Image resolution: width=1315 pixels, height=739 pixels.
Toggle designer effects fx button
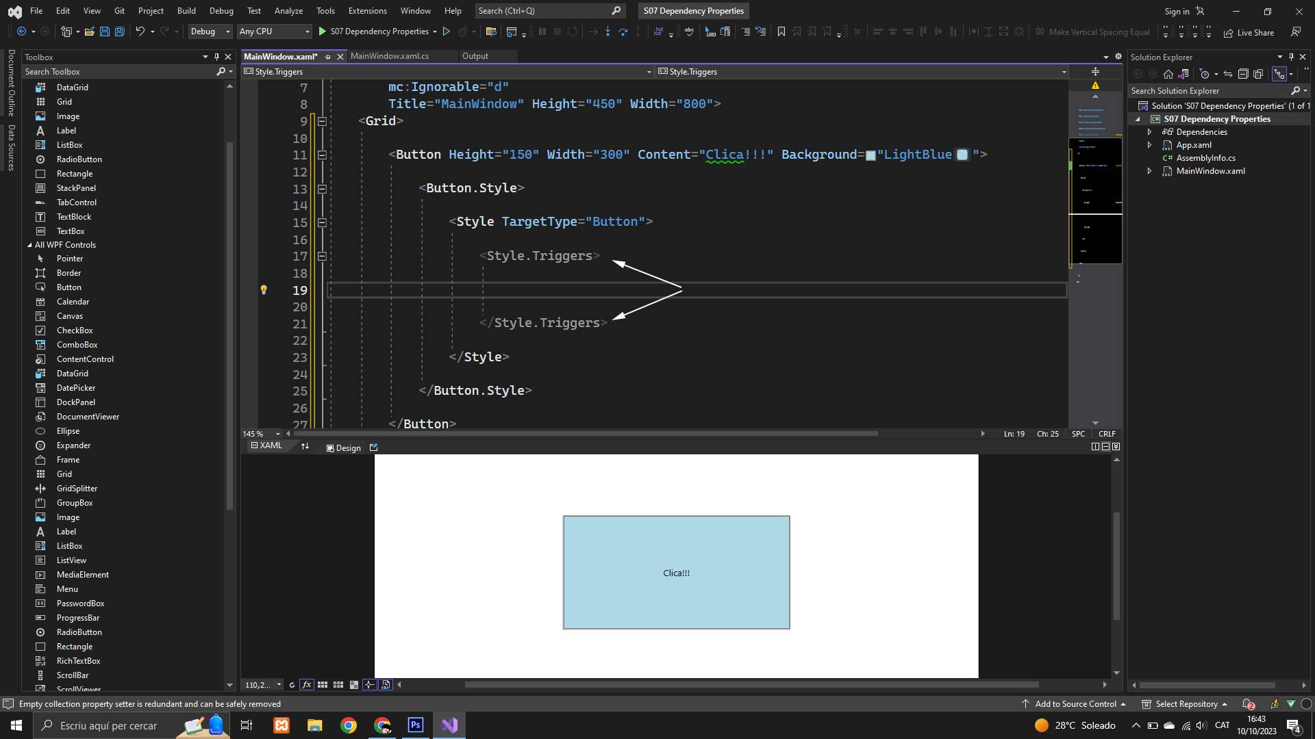(x=306, y=685)
